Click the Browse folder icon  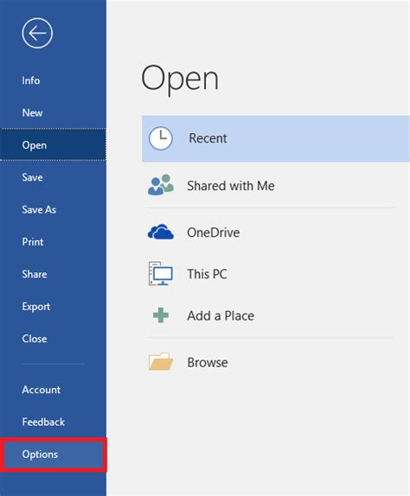tap(161, 361)
